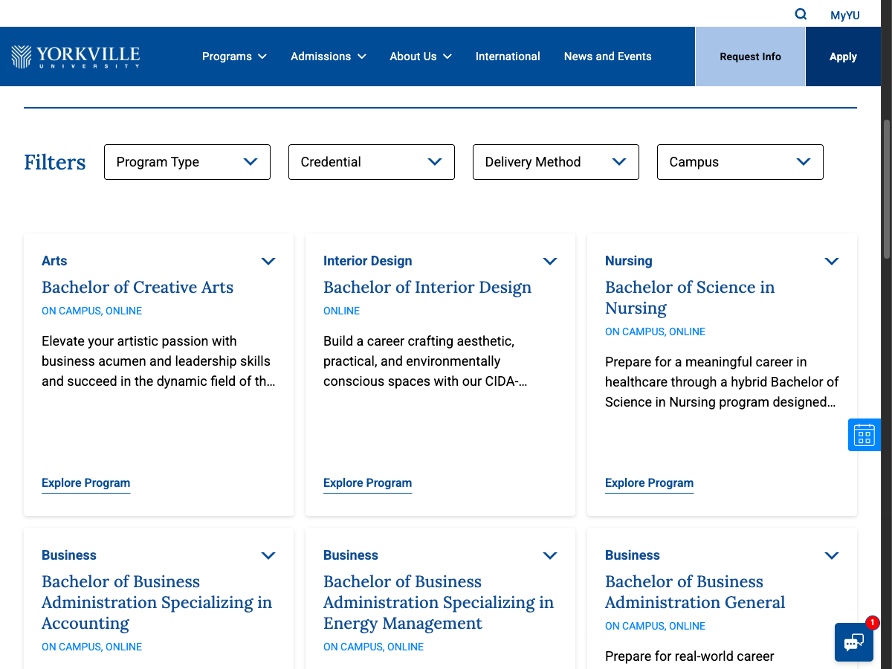Open the Program Type filter dropdown

(x=187, y=162)
